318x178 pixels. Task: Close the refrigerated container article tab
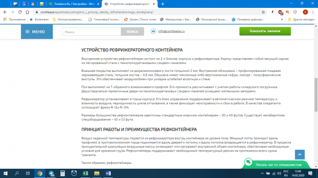tap(154, 4)
